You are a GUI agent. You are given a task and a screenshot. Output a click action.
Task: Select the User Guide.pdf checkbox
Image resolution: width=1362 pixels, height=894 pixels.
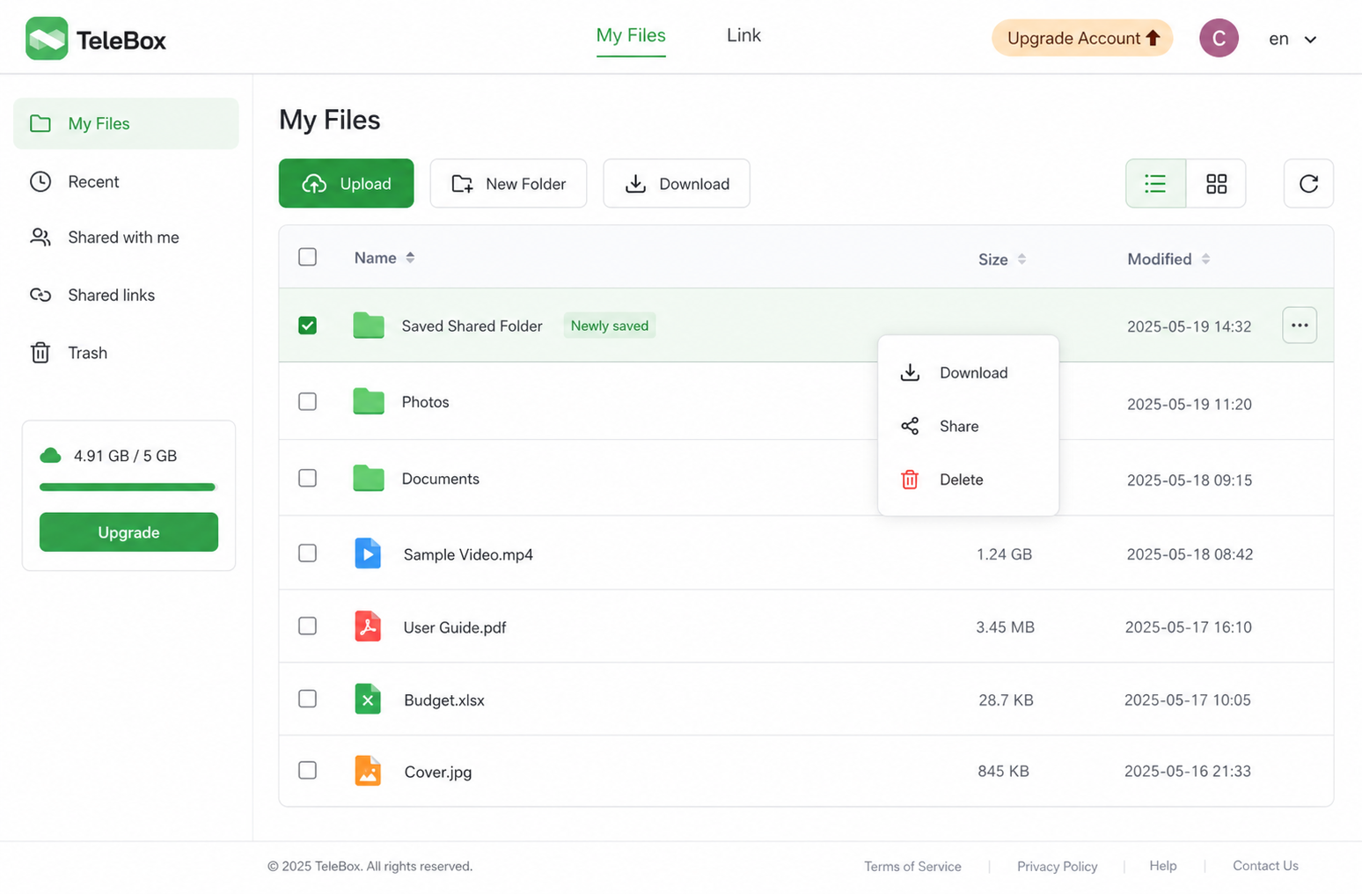pyautogui.click(x=307, y=626)
